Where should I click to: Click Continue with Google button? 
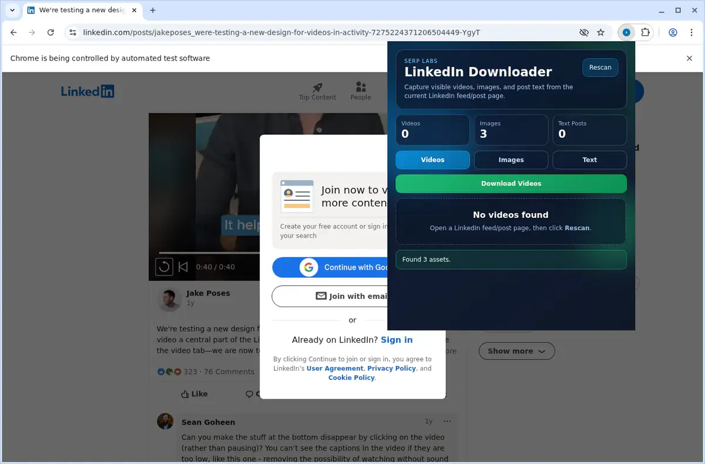(x=330, y=267)
